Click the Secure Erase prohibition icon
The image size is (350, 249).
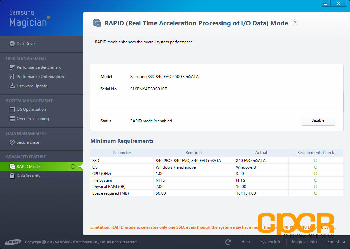click(x=12, y=142)
